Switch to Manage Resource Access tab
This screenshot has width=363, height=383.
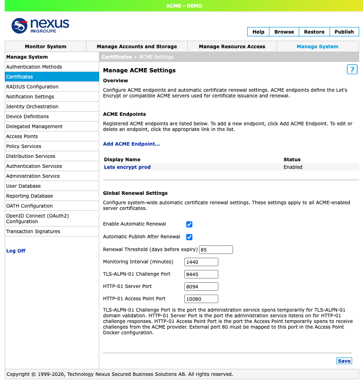click(232, 46)
